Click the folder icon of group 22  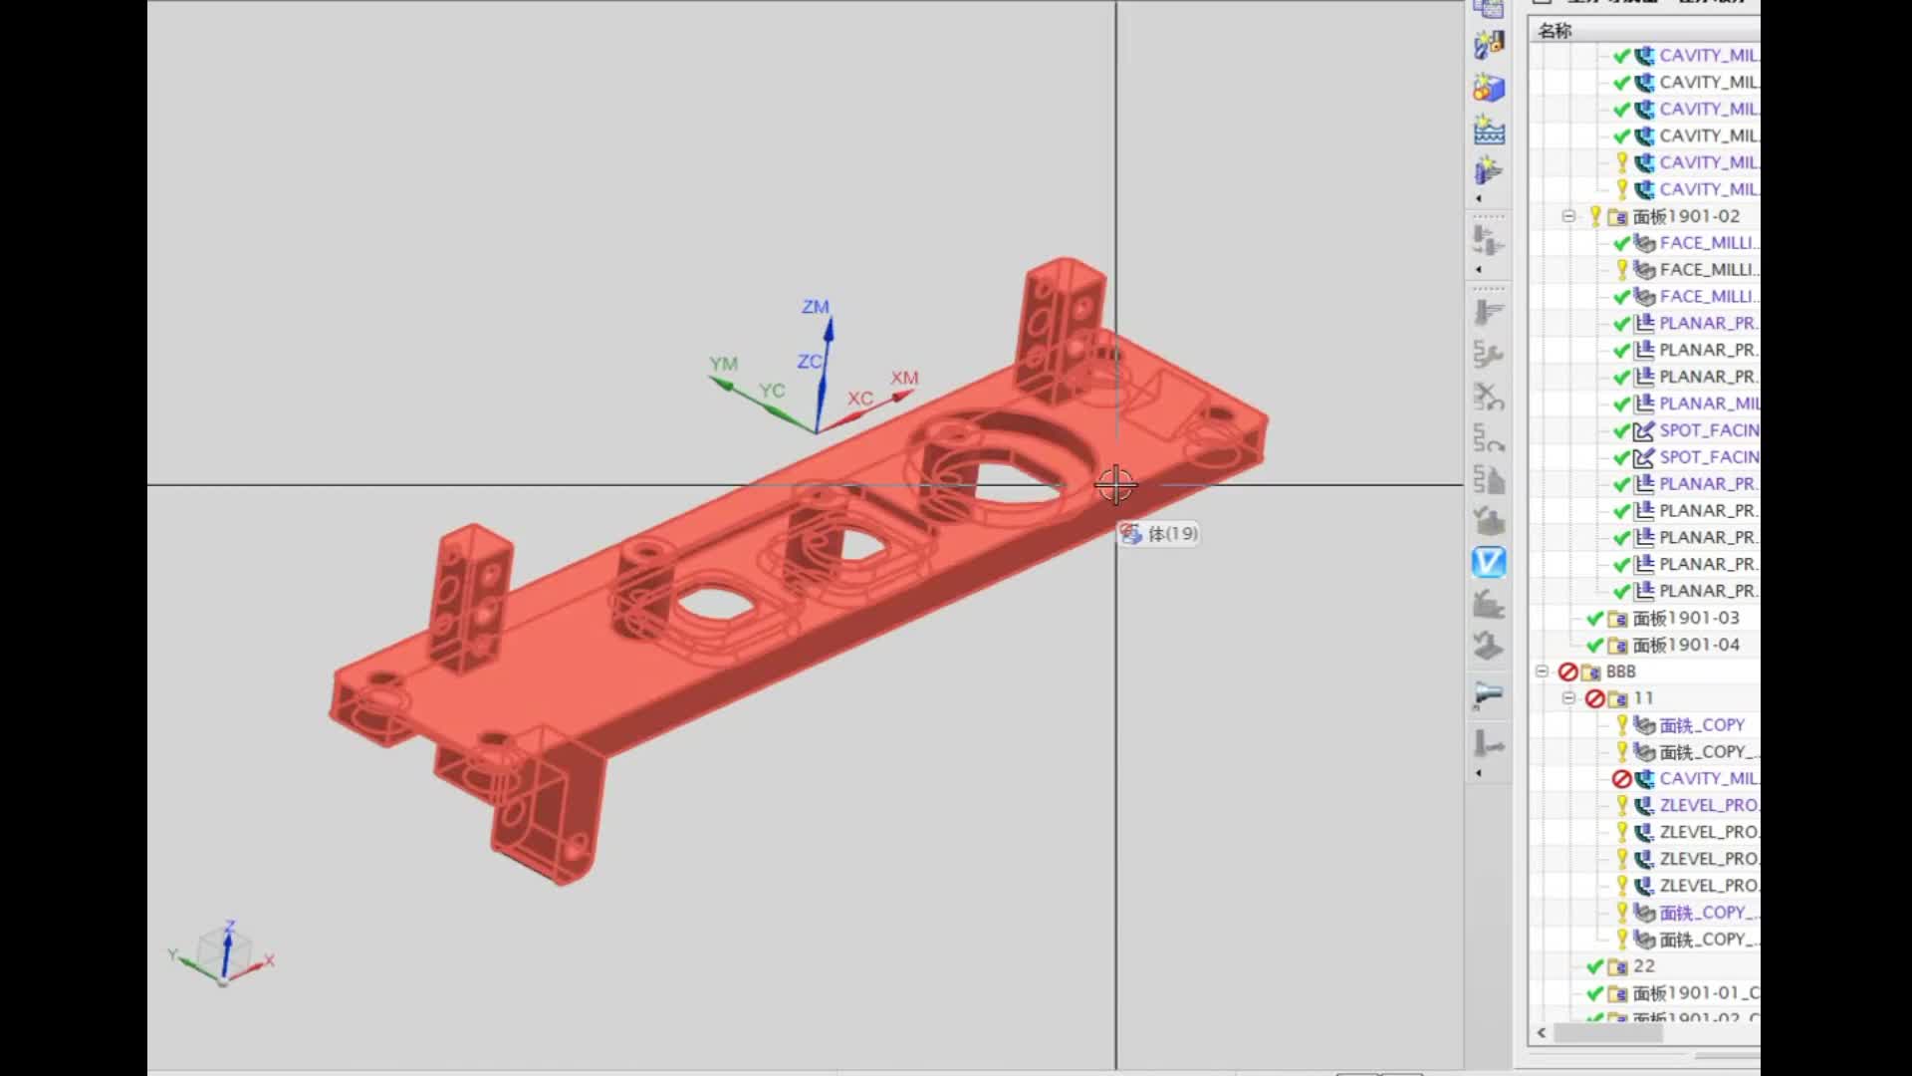1617,967
